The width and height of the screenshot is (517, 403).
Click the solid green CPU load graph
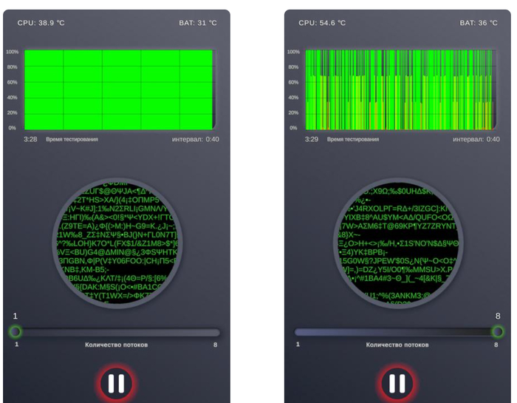118,89
